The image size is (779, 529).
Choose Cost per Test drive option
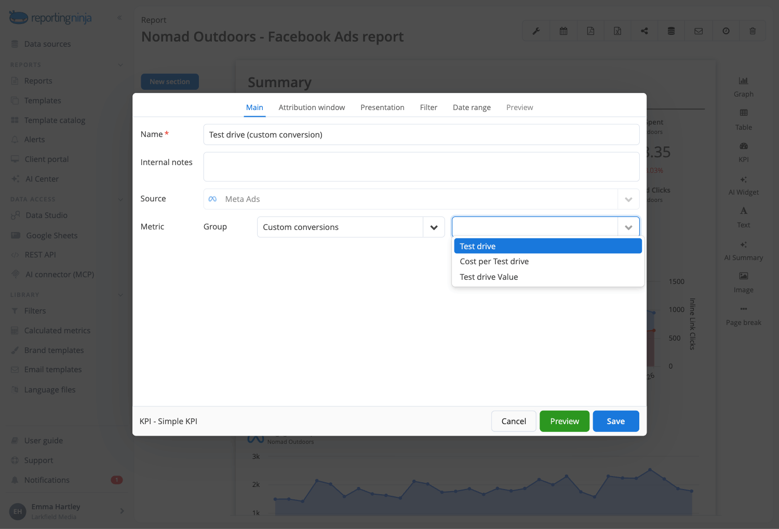548,262
